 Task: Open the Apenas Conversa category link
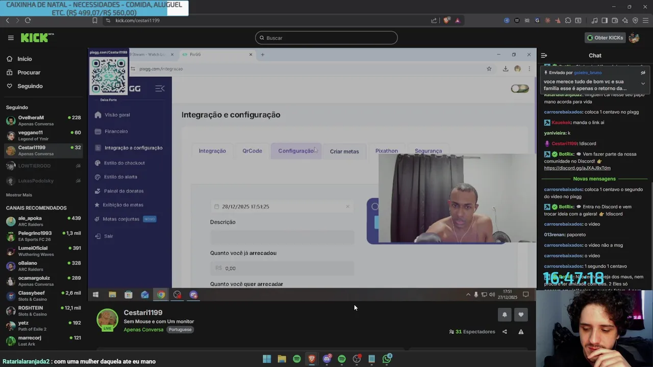coord(143,330)
